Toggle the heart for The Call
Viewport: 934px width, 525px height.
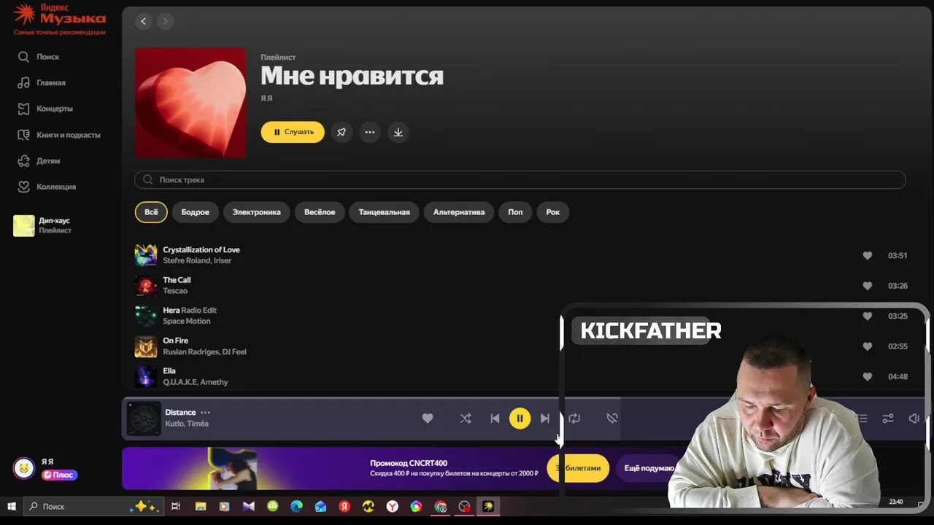(868, 286)
